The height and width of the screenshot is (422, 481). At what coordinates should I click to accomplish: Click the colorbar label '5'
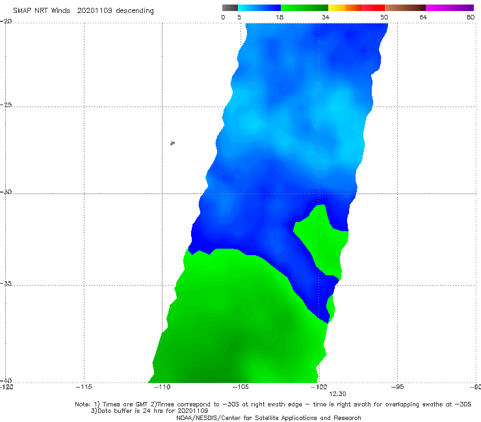tap(239, 17)
